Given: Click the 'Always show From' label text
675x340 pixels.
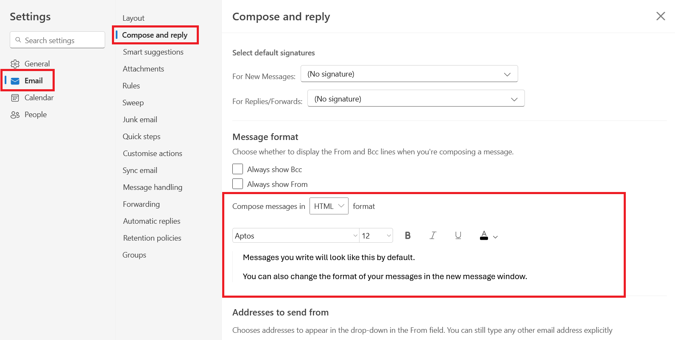Looking at the screenshot, I should 277,184.
